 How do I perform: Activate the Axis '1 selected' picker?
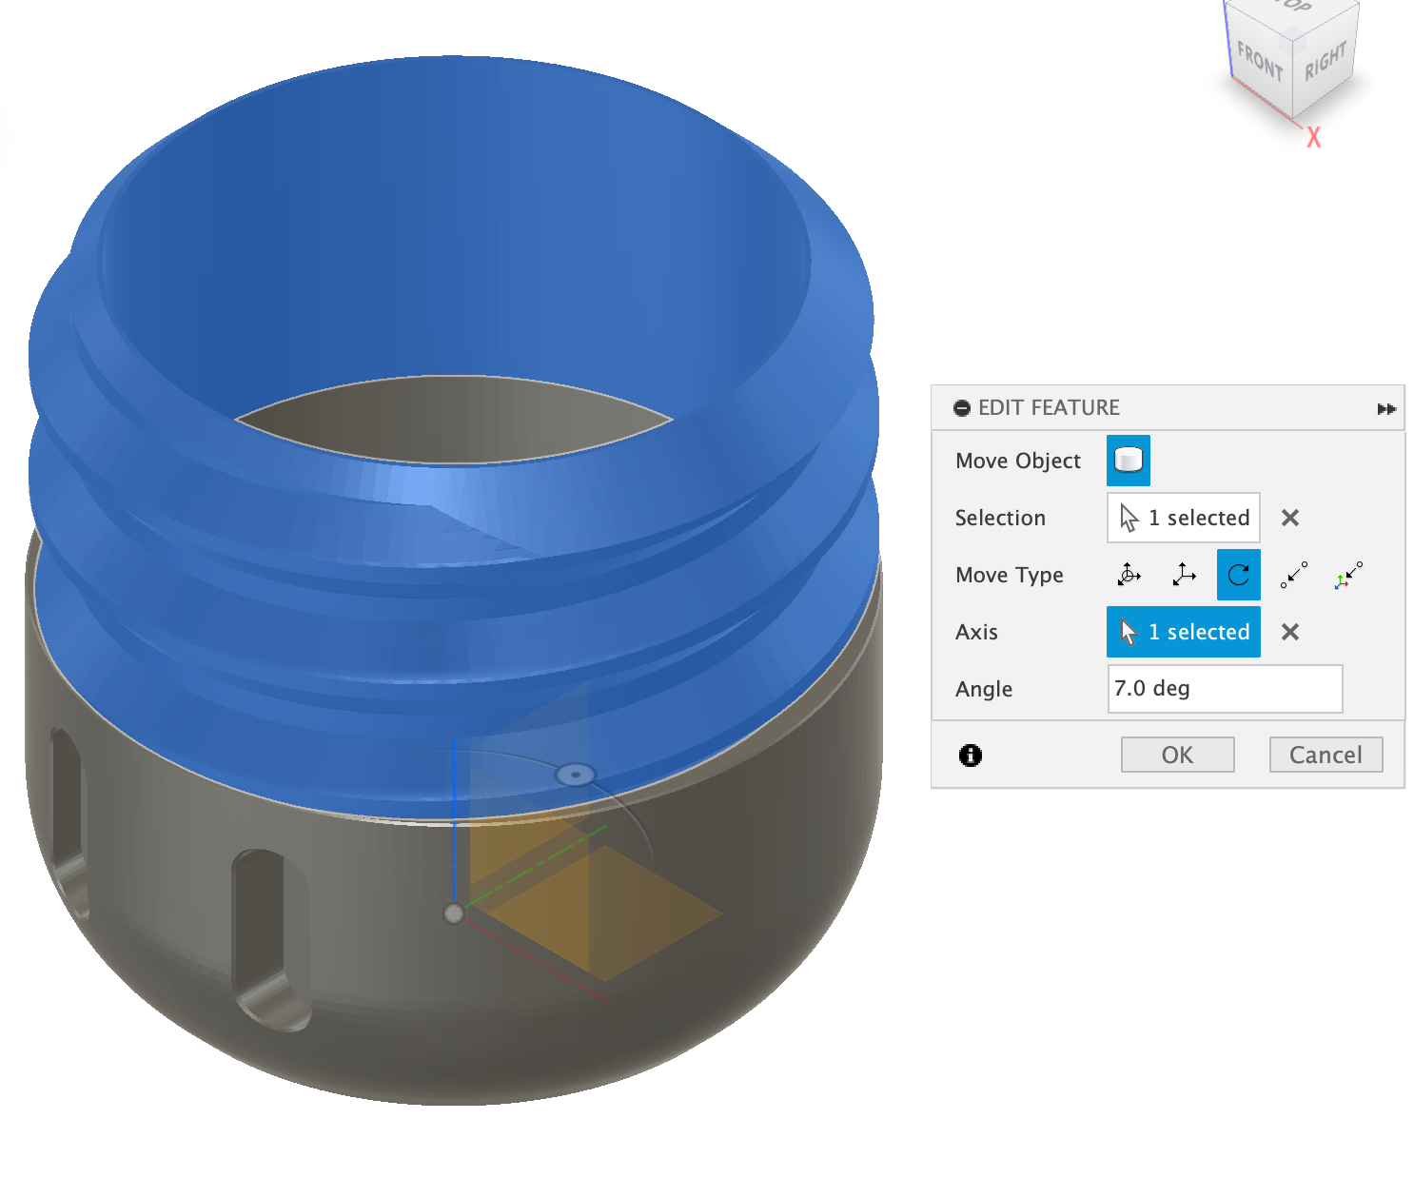1184,632
